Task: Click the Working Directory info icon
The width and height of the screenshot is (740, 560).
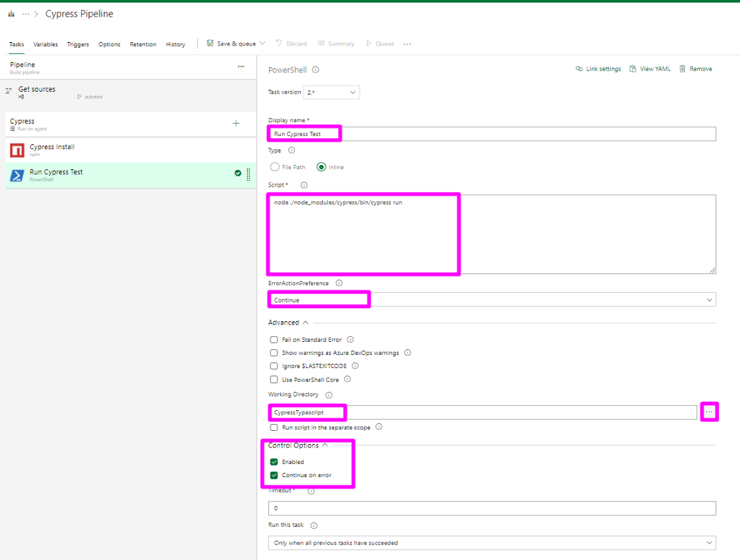Action: 329,395
